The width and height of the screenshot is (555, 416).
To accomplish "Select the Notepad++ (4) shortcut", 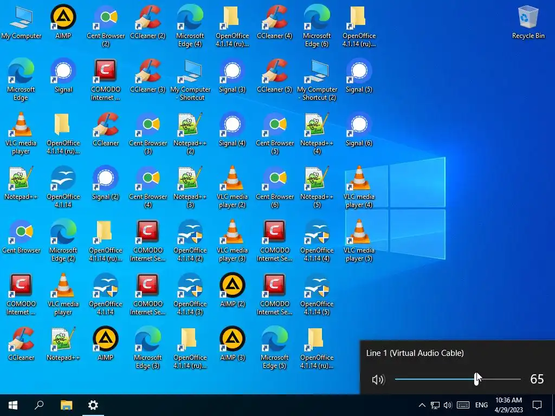I will (x=317, y=133).
